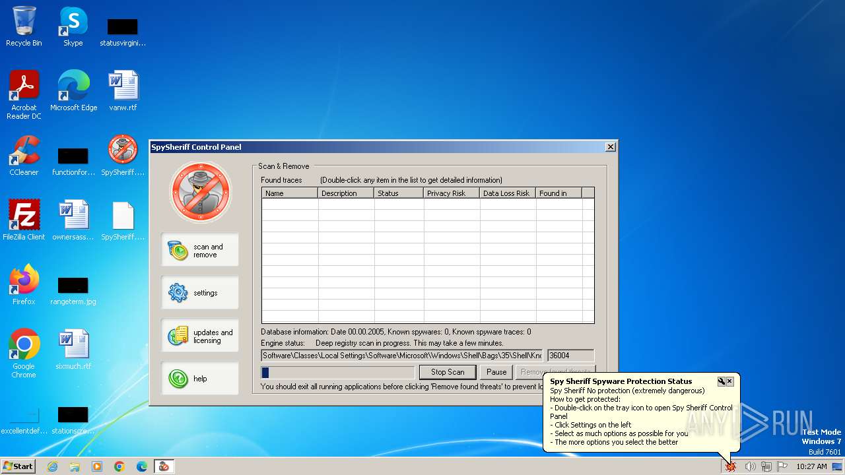Click Show desktop button in taskbar
Viewport: 845px width, 475px height.
(837, 466)
